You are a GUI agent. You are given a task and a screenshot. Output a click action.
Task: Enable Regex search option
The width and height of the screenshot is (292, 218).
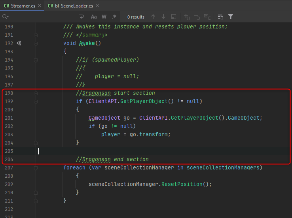tap(114, 17)
